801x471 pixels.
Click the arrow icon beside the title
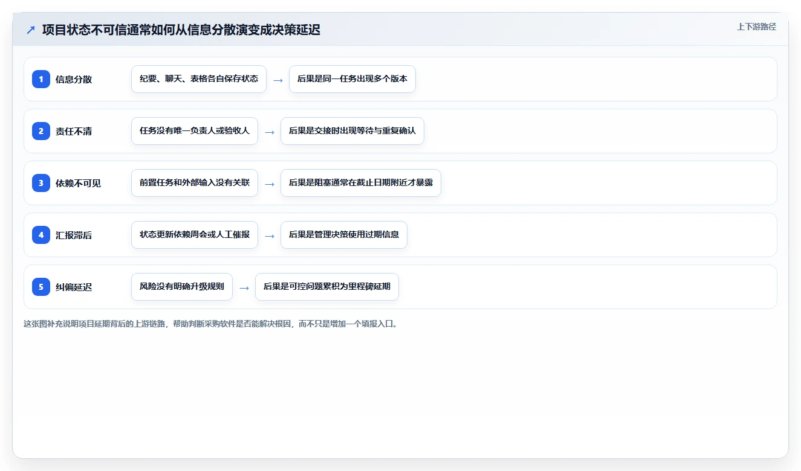pyautogui.click(x=31, y=30)
